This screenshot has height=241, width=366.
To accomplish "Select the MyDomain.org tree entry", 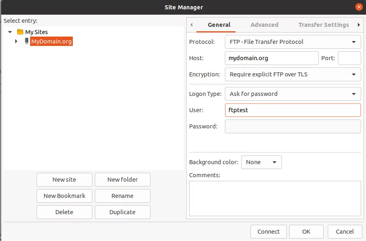I will pos(51,41).
